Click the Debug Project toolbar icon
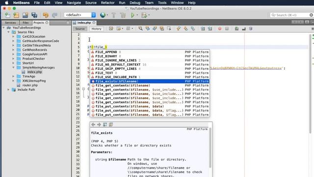The image size is (314, 177). pyautogui.click(x=144, y=15)
